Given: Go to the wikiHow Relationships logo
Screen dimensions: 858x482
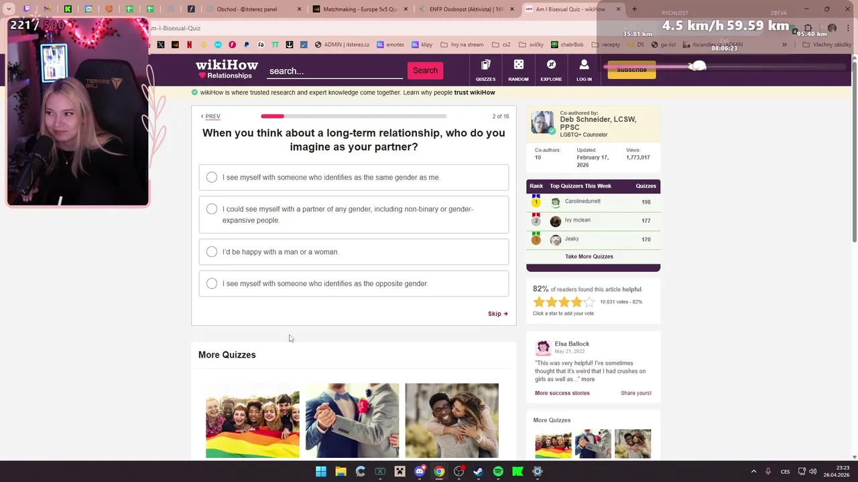Looking at the screenshot, I should click(x=226, y=69).
